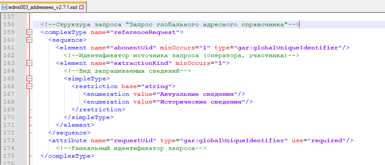Collapse the sequence fold on line 160

pos(30,40)
